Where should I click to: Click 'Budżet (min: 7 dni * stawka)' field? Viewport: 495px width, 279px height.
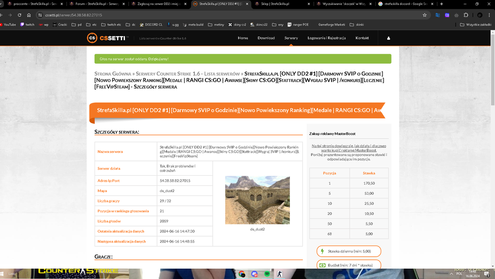(349, 265)
